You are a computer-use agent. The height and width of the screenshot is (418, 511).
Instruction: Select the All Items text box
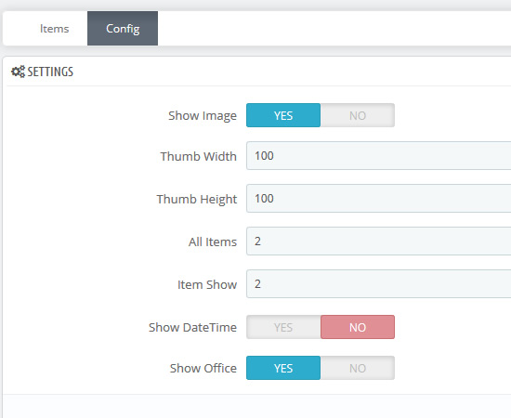click(379, 242)
